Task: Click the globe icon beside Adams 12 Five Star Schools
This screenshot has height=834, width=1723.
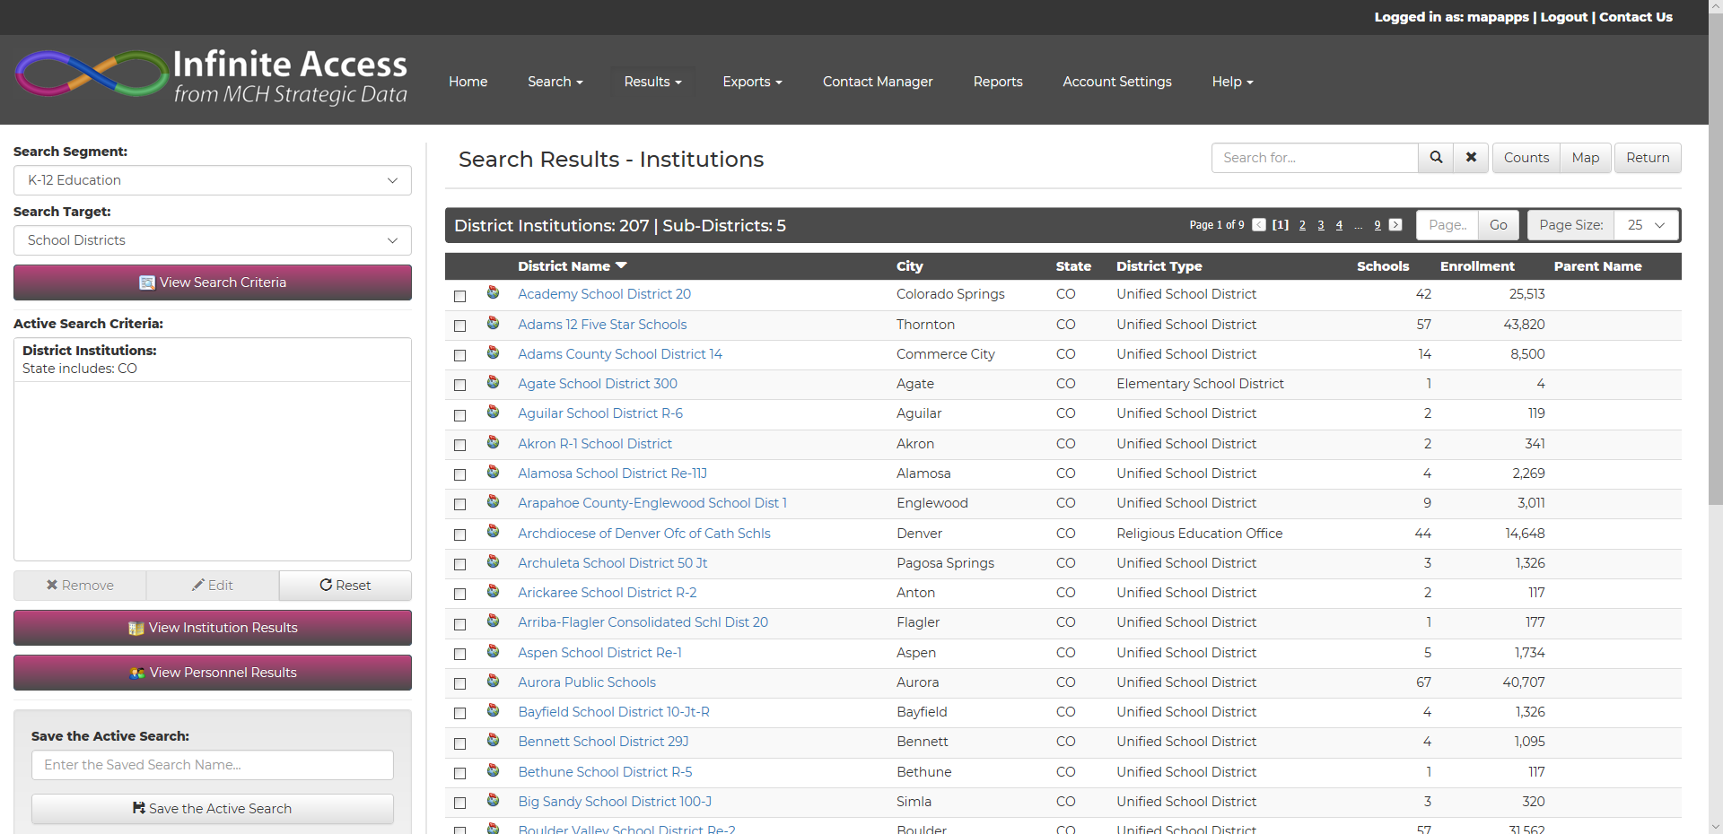Action: (494, 323)
